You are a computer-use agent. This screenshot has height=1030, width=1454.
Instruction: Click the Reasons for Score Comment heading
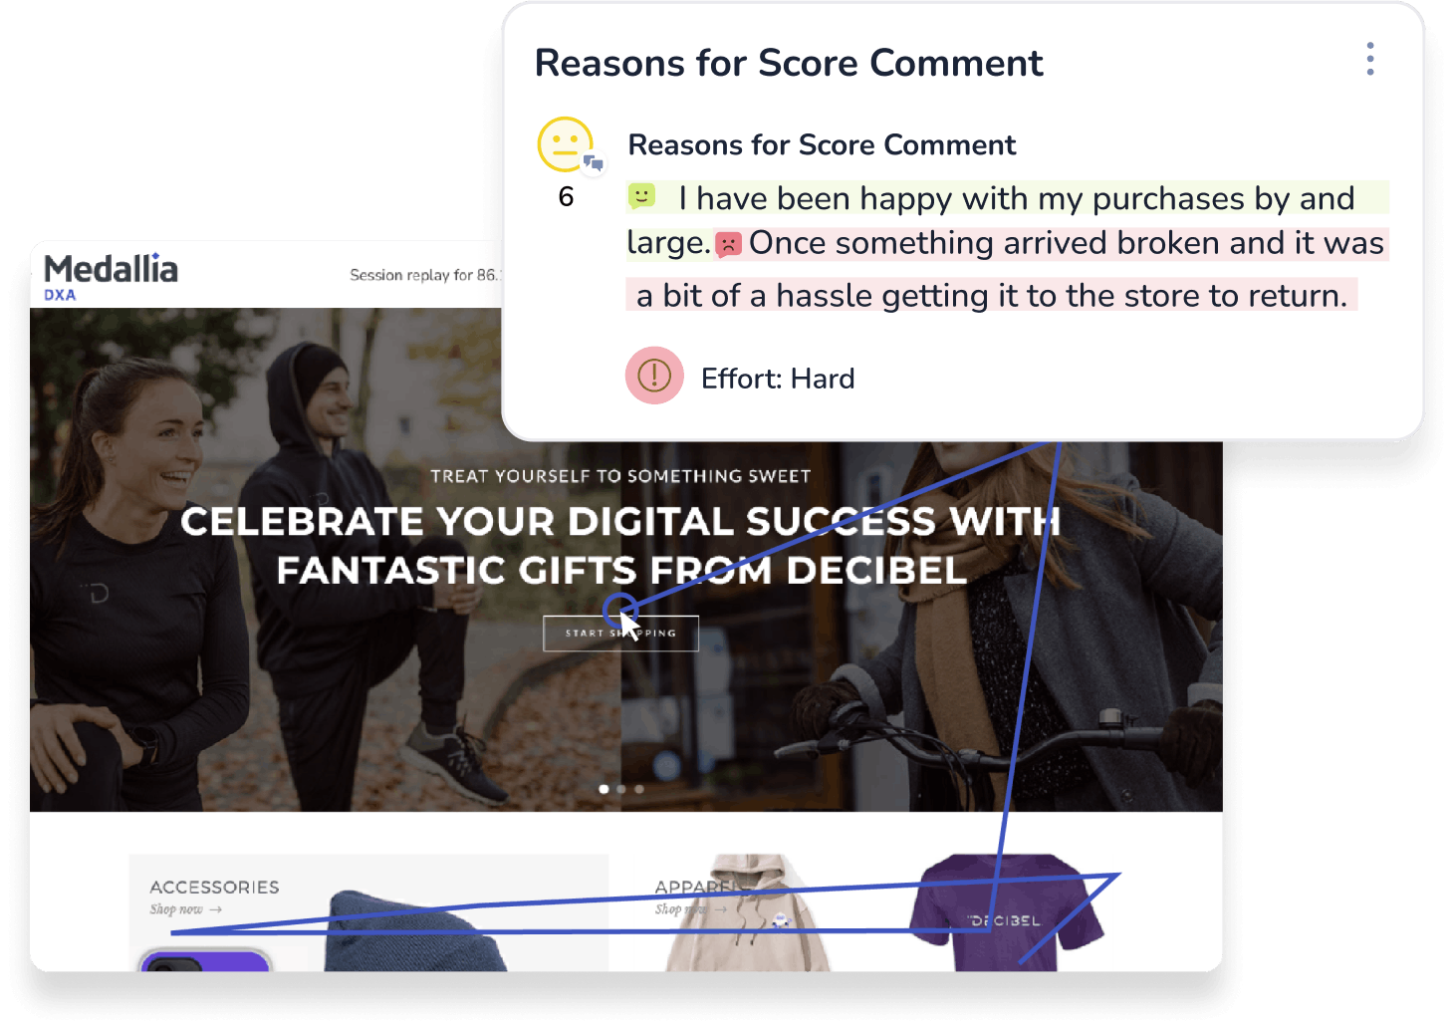pos(789,63)
